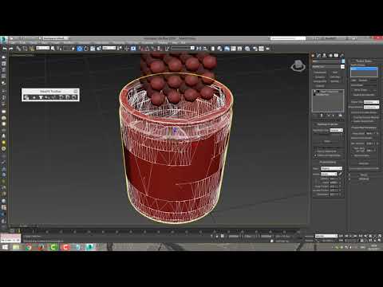Open the Windows Start button
383x287 pixels.
[x=5, y=247]
